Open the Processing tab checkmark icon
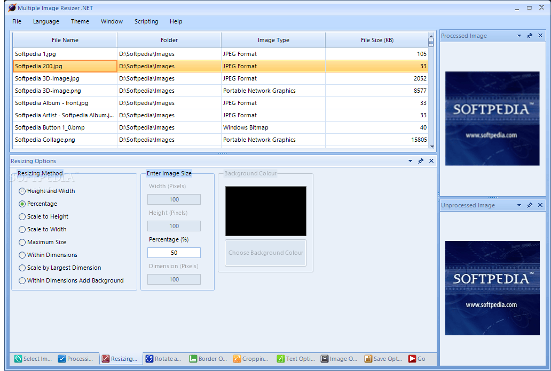The height and width of the screenshot is (371, 551). point(62,358)
